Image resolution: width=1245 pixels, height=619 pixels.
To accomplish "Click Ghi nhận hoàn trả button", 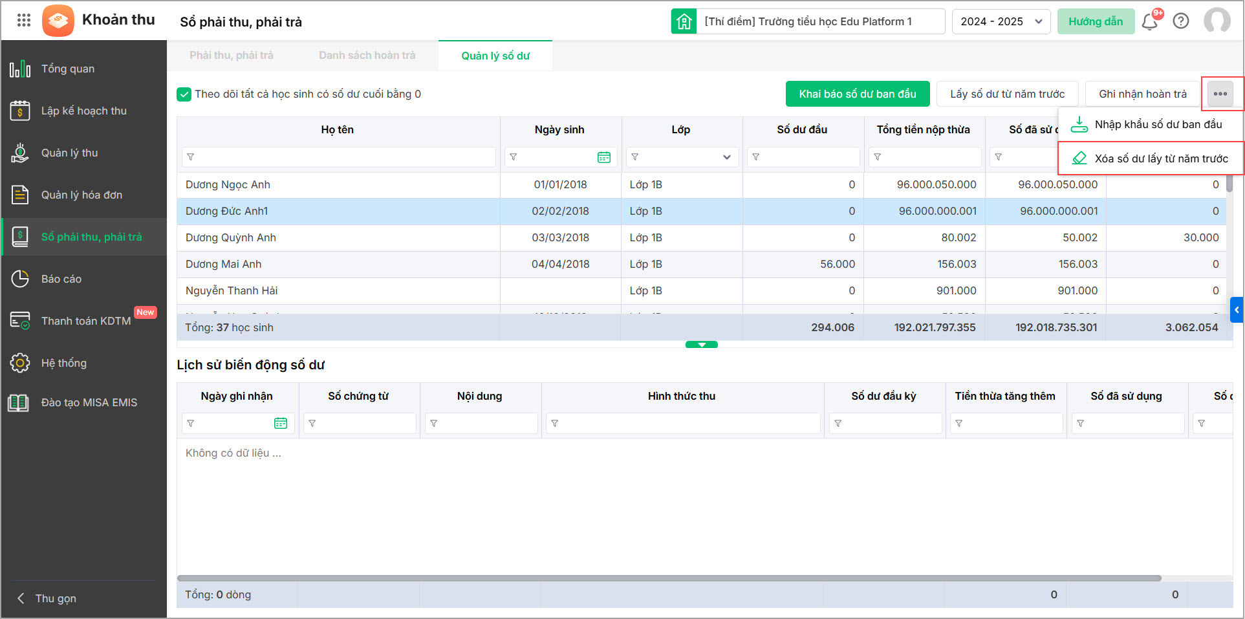I will coord(1143,94).
